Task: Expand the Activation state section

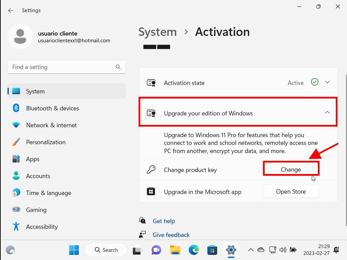Action: (x=327, y=82)
